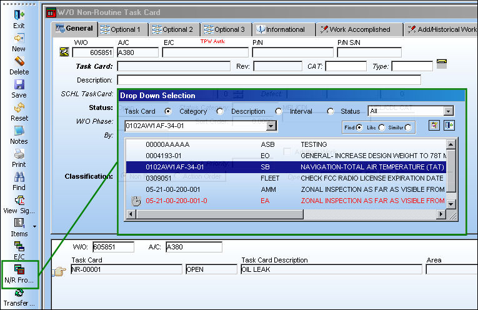Click the P/N S/N input field
The image size is (478, 310).
[369, 52]
